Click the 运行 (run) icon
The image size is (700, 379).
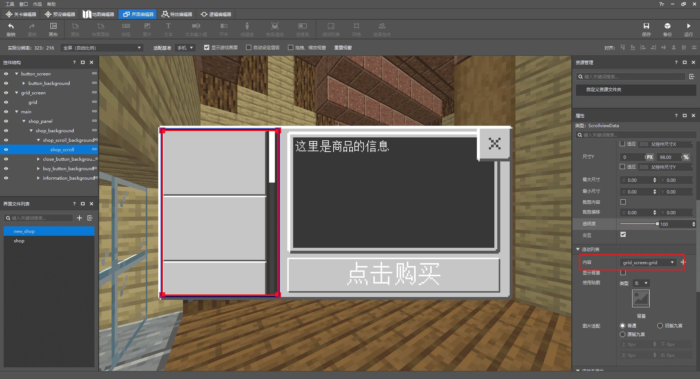(x=689, y=29)
